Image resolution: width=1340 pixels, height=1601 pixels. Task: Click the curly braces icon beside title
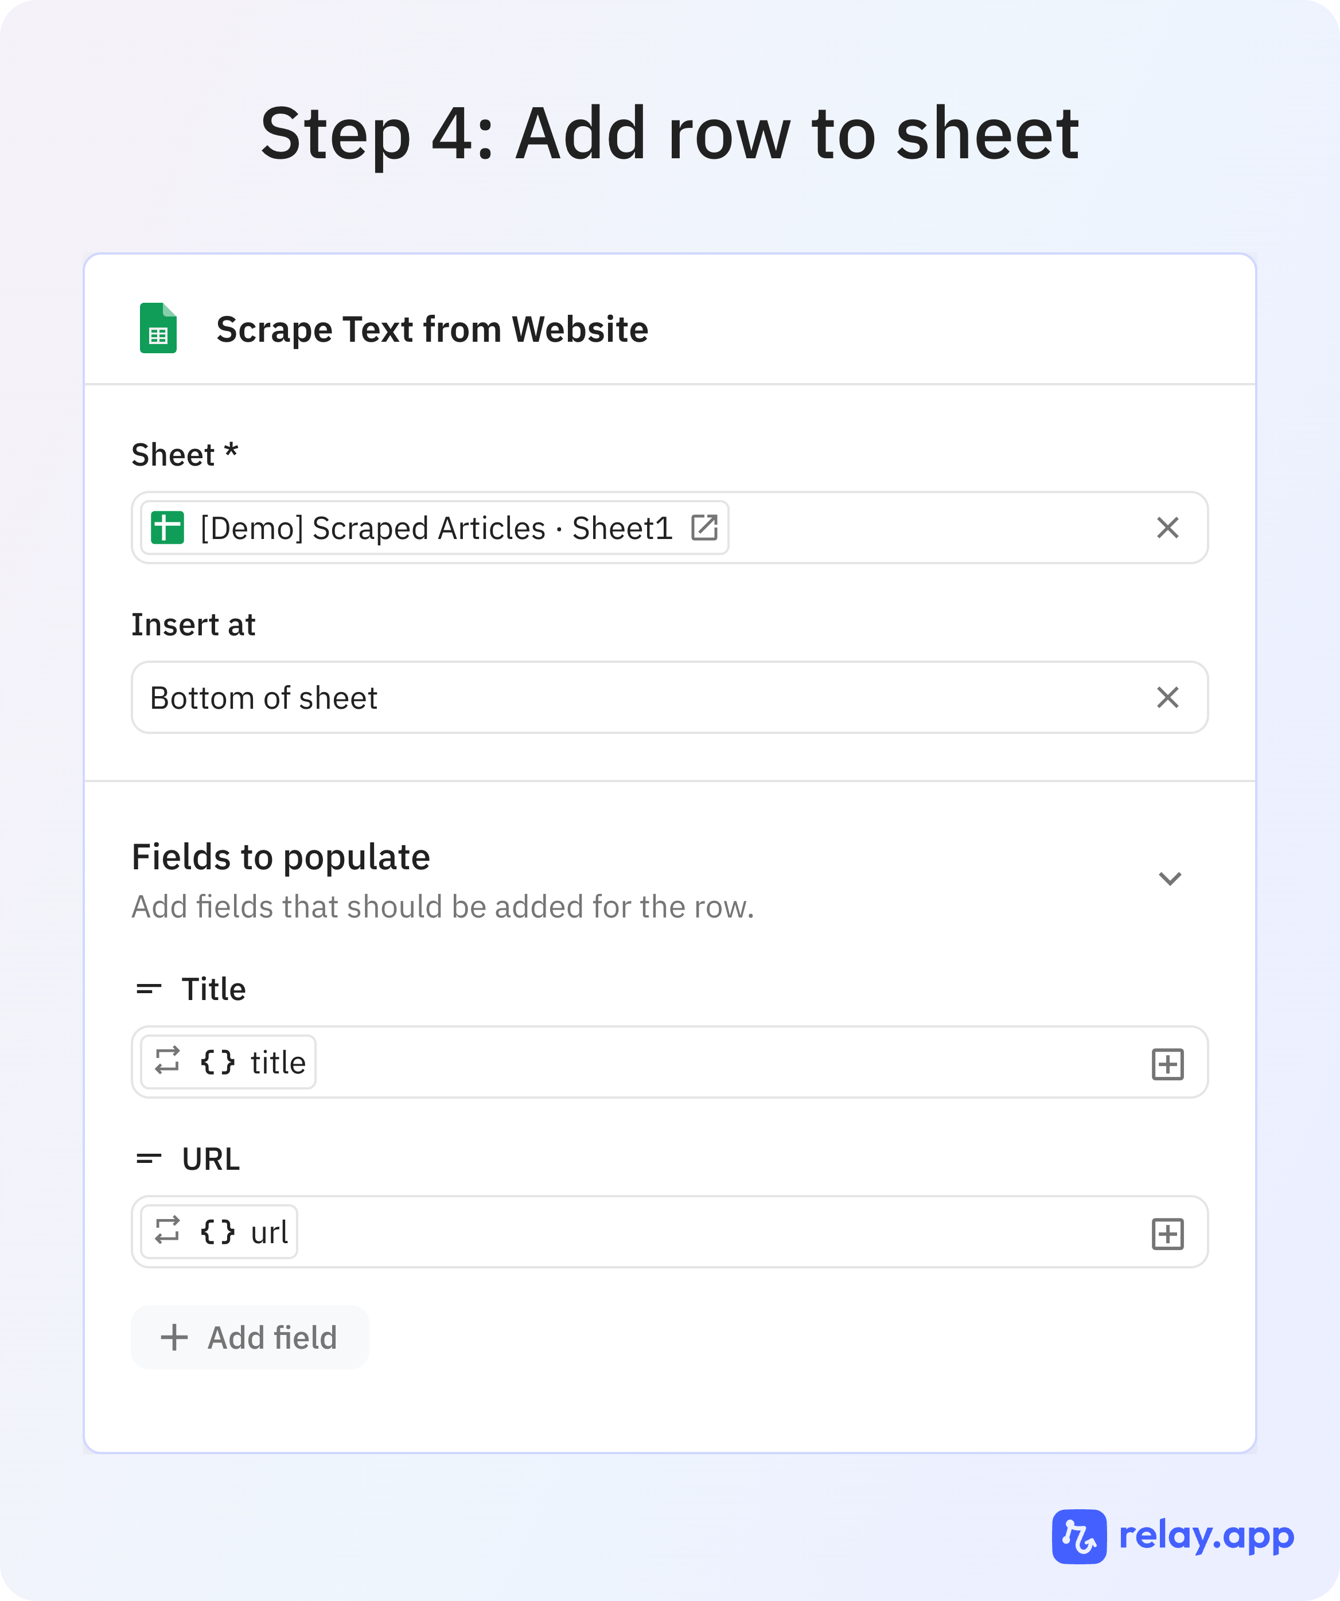coord(217,1062)
